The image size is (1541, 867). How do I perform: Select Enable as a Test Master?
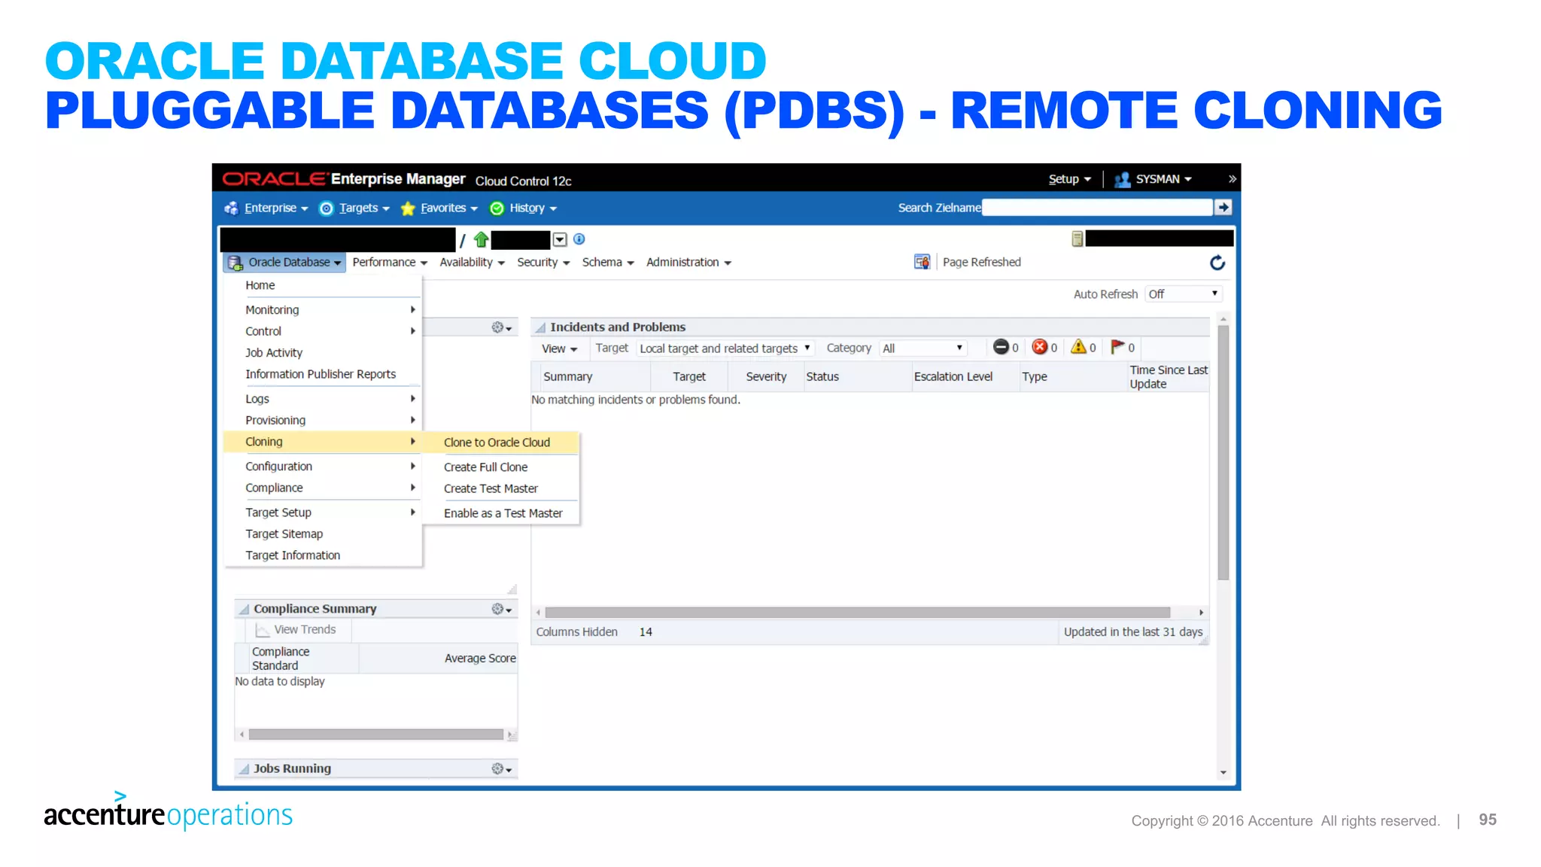(503, 513)
